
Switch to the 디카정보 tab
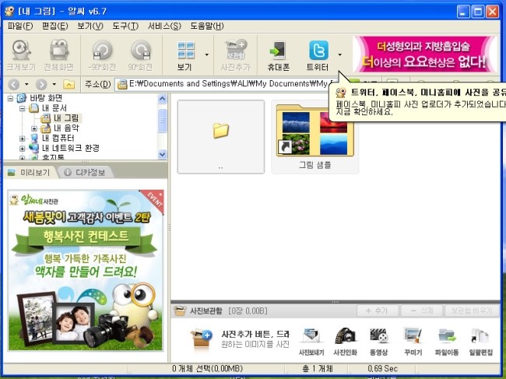[86, 172]
